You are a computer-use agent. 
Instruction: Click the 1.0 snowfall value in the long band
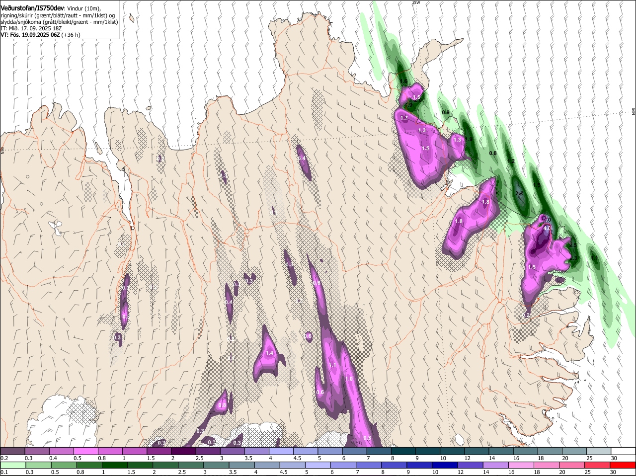[349, 379]
